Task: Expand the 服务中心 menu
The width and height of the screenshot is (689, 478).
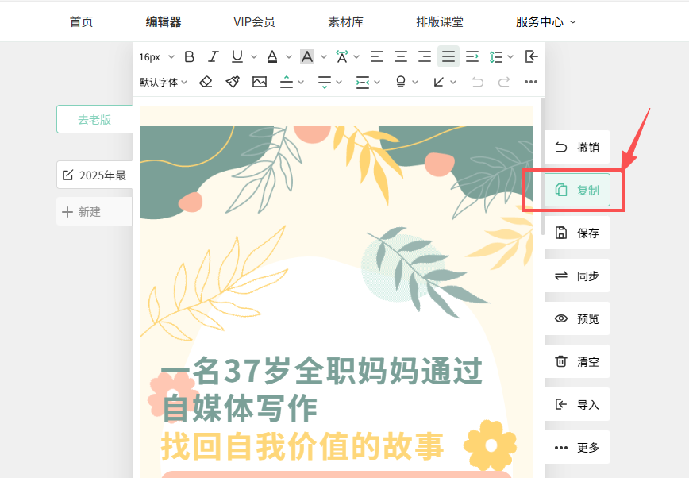Action: click(x=546, y=22)
